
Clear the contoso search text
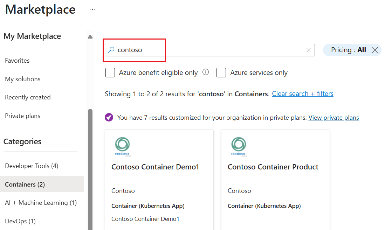tap(309, 50)
